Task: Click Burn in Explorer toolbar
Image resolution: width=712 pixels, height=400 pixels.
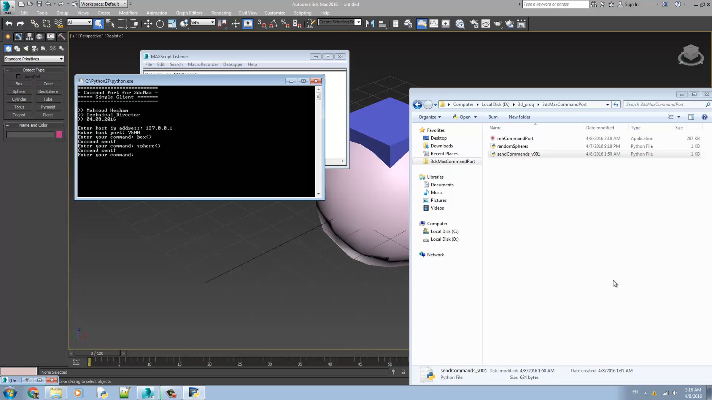Action: [493, 117]
